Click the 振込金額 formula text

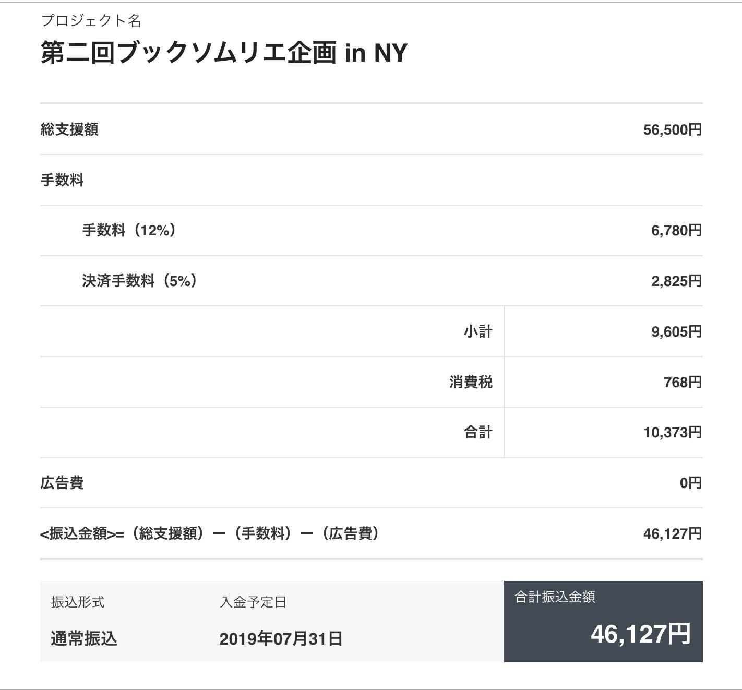[x=209, y=533]
